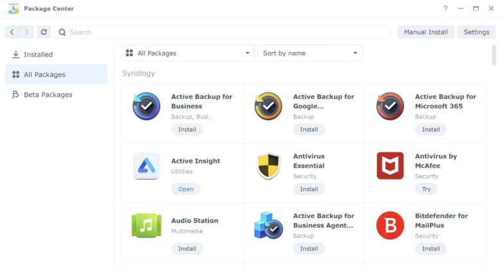Switch to the Installed tab
Screen dimensions: 502x274
[38, 55]
